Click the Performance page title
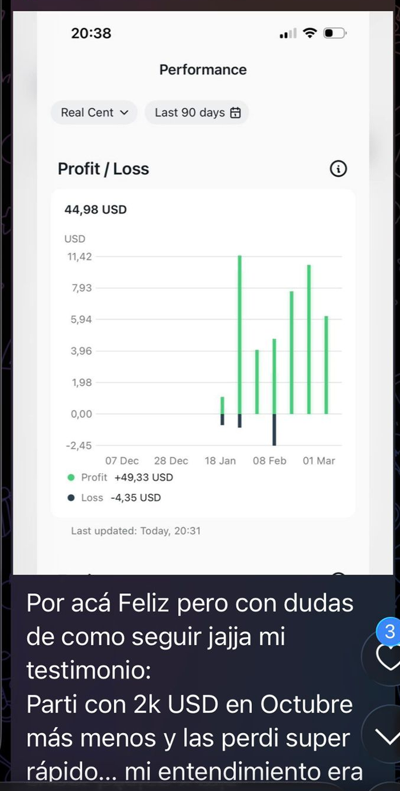 [203, 70]
